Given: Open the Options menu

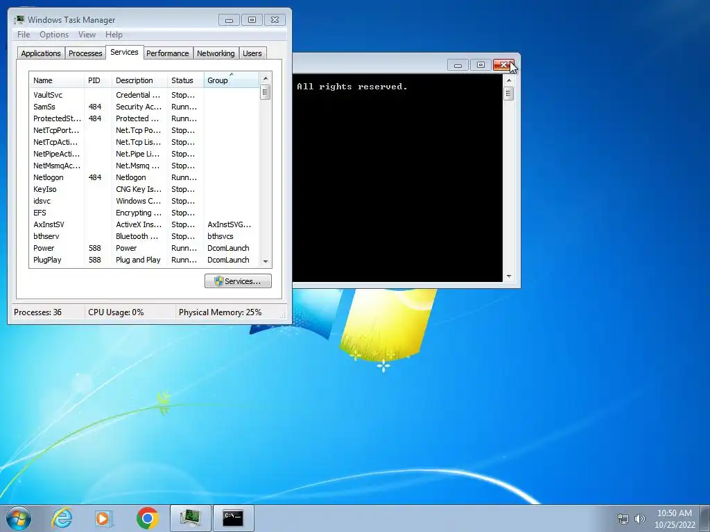Looking at the screenshot, I should 54,35.
